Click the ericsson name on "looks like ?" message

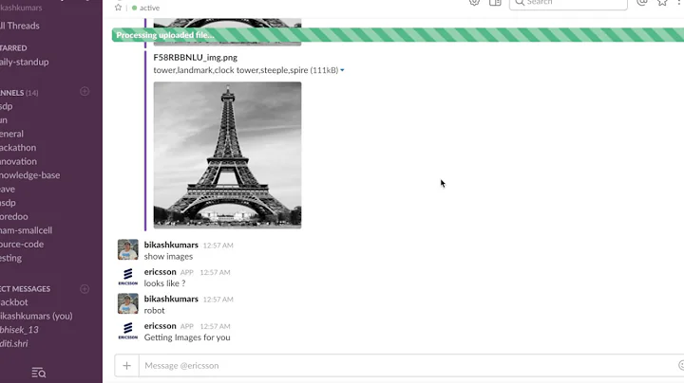[161, 271]
